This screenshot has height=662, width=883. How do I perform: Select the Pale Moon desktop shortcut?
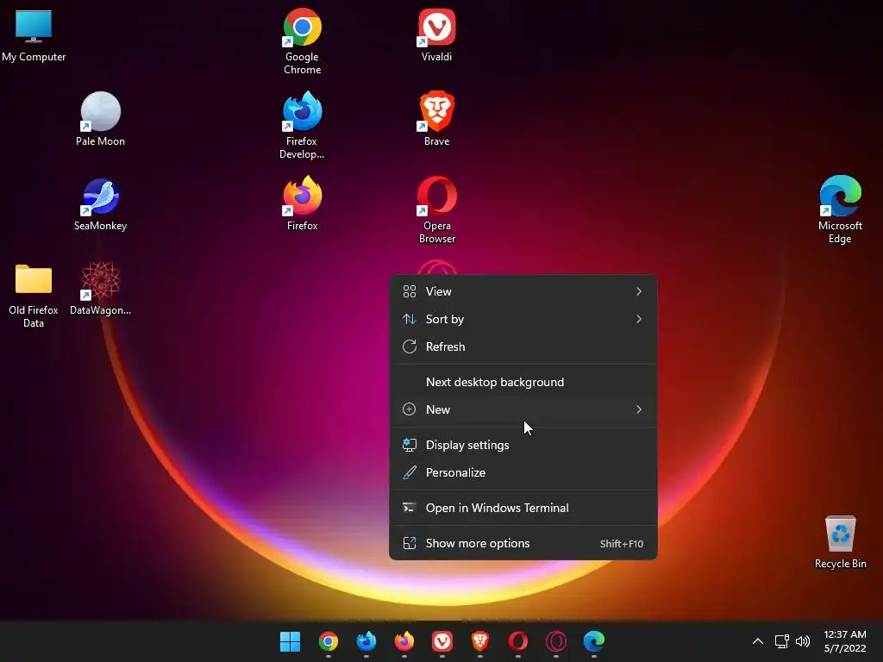coord(100,119)
